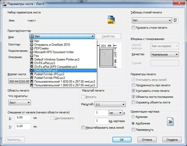Open the мм units dropdown
Image resolution: width=187 pixels, height=146 pixels.
tap(115, 113)
